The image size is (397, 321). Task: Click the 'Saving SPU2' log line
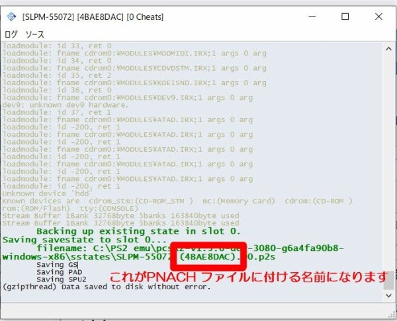pyautogui.click(x=62, y=279)
